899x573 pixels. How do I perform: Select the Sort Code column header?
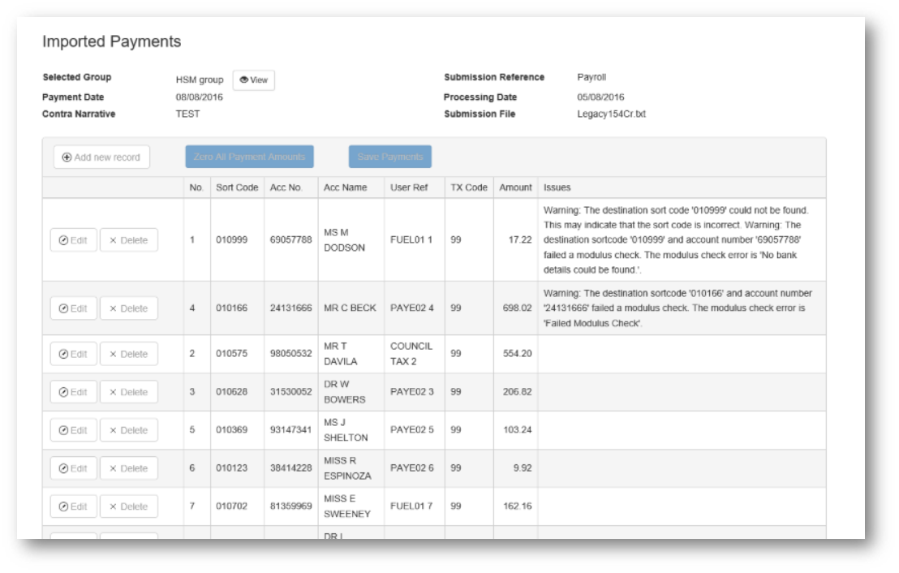pyautogui.click(x=237, y=186)
